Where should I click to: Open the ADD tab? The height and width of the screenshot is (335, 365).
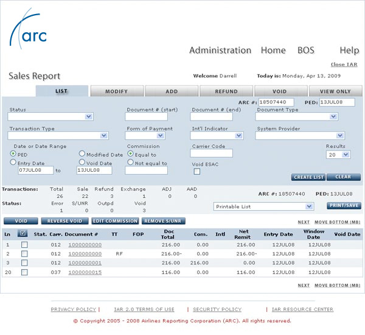click(x=172, y=91)
